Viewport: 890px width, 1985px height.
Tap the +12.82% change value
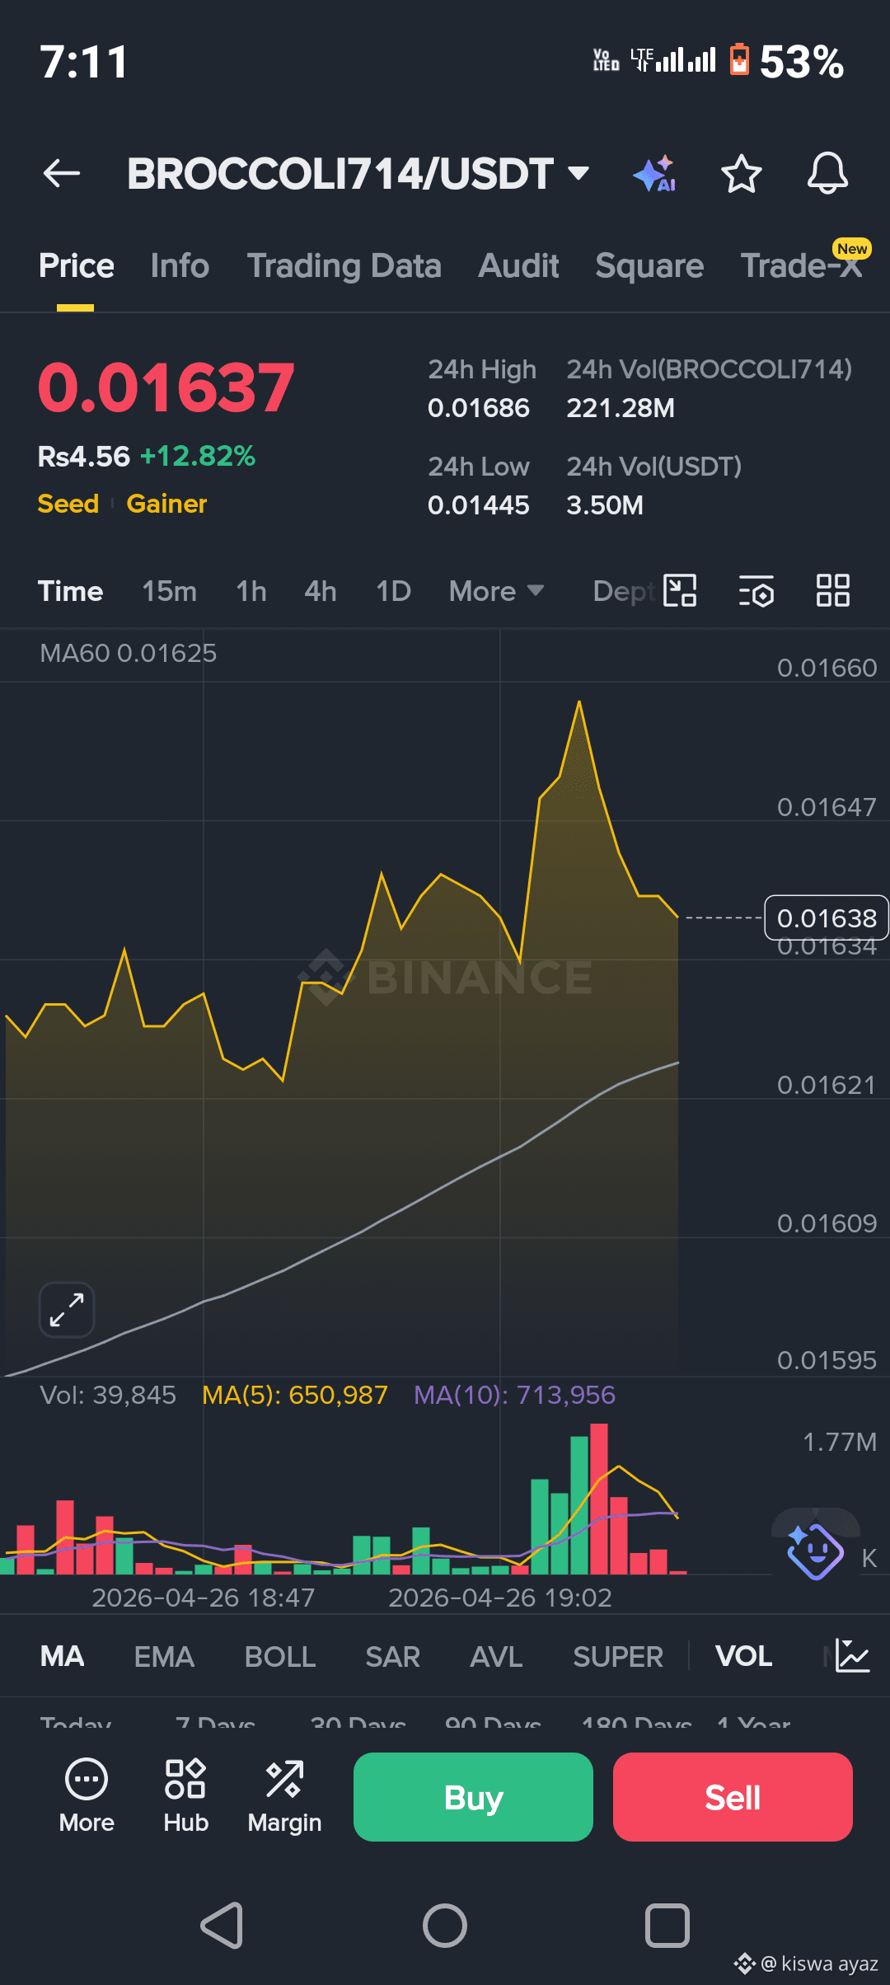(198, 456)
